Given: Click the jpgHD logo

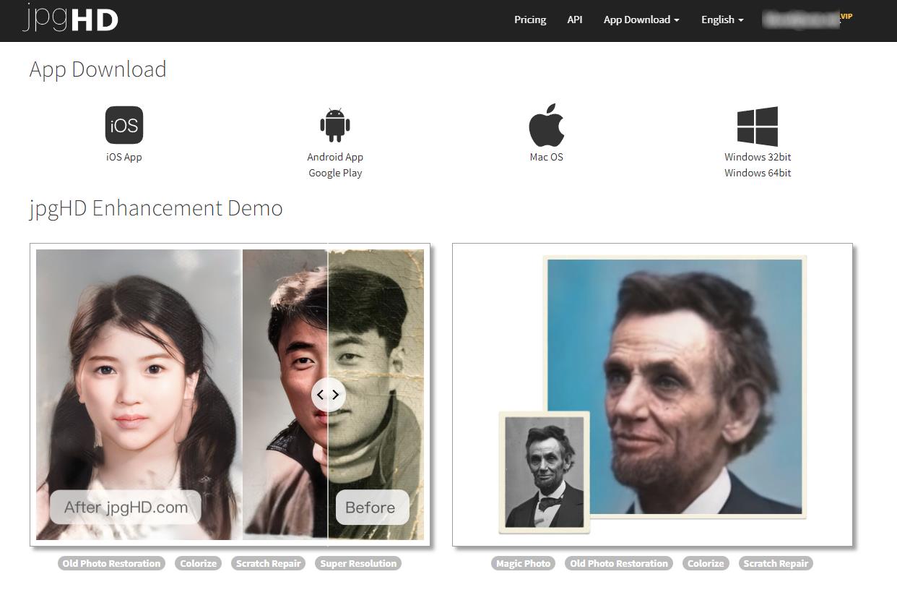Looking at the screenshot, I should pyautogui.click(x=70, y=19).
